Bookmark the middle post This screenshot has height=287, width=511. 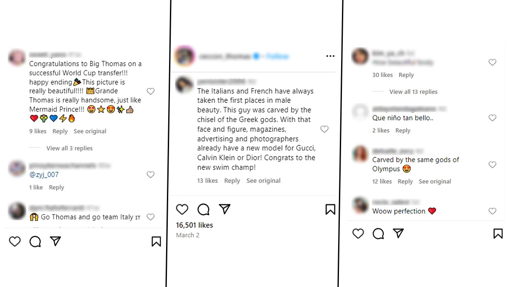[x=330, y=209]
